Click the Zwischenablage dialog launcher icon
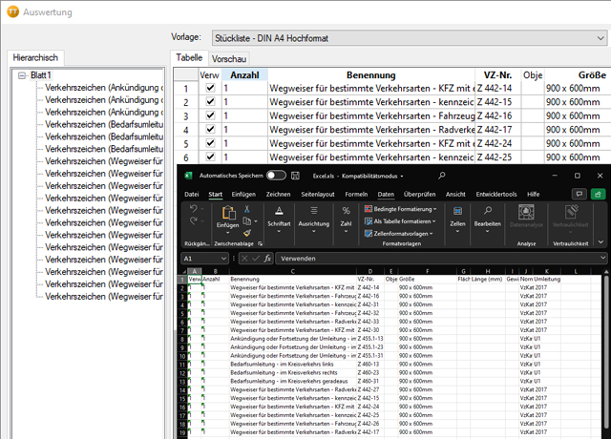The height and width of the screenshot is (439, 611). (x=260, y=244)
